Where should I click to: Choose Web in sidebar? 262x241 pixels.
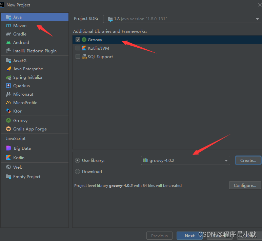pos(35,167)
